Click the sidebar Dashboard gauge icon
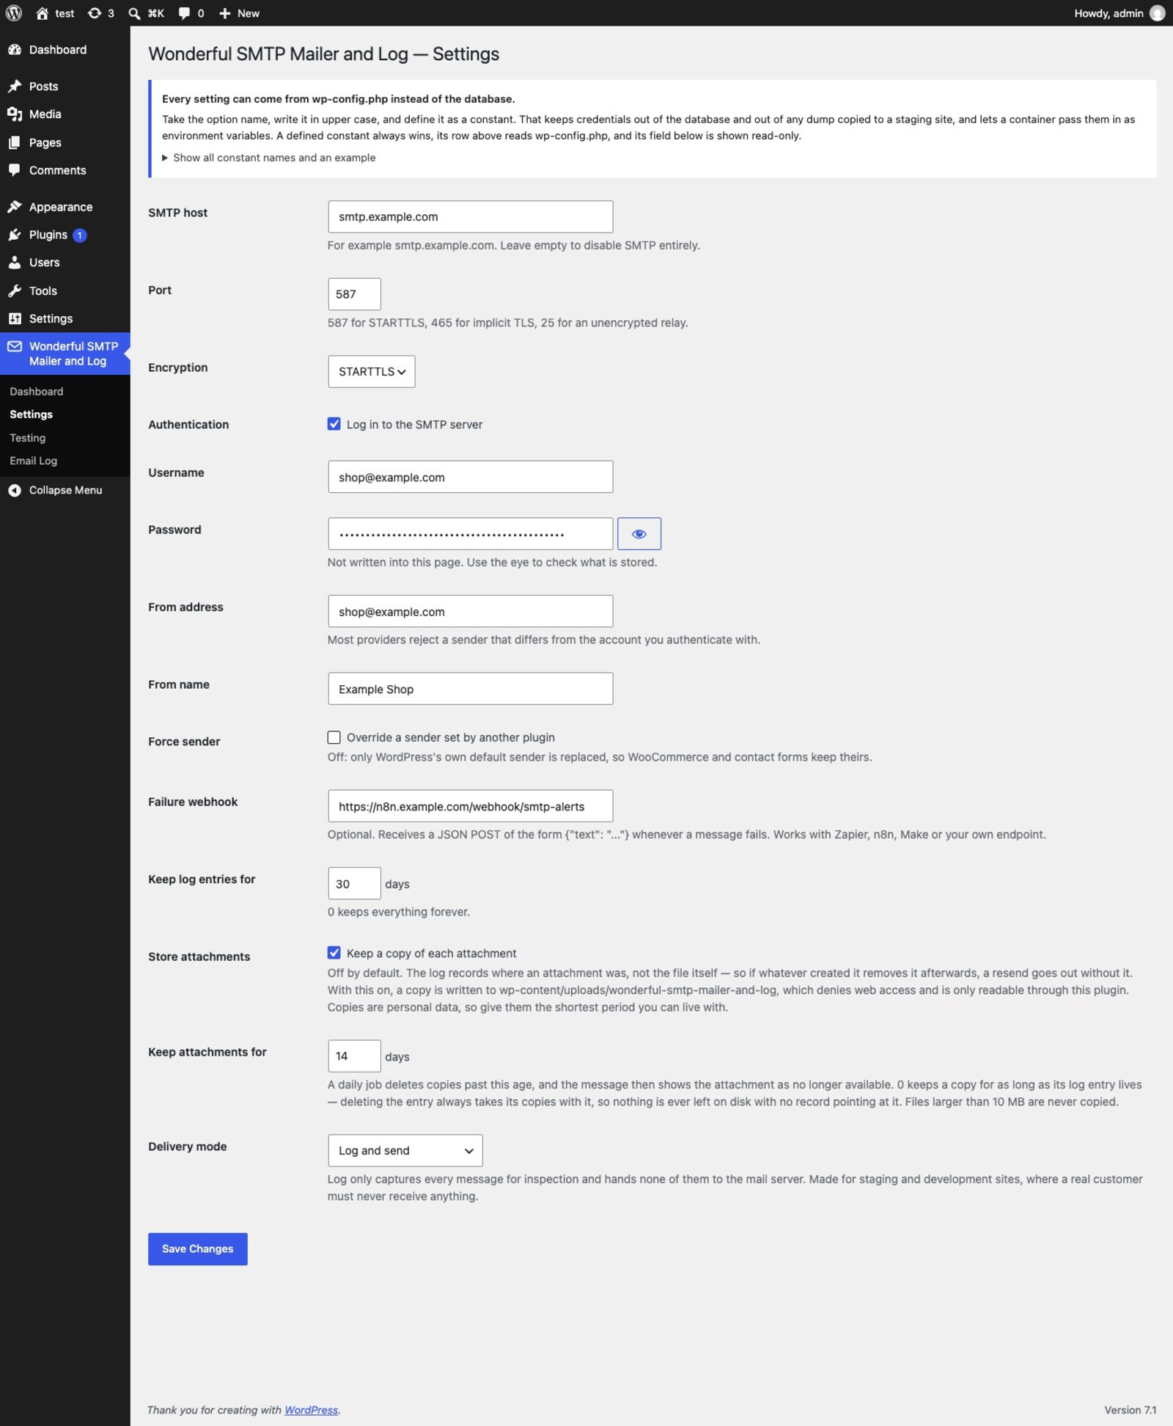 (15, 50)
